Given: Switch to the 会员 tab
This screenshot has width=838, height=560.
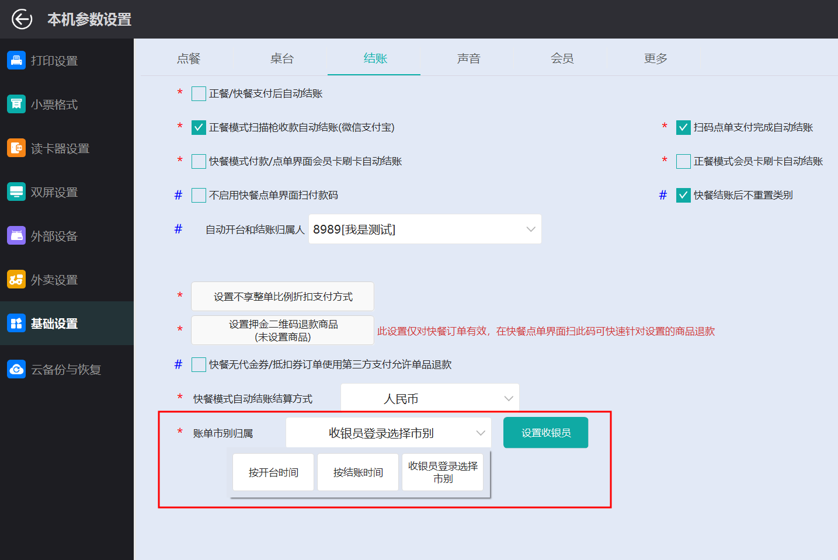Looking at the screenshot, I should 561,58.
